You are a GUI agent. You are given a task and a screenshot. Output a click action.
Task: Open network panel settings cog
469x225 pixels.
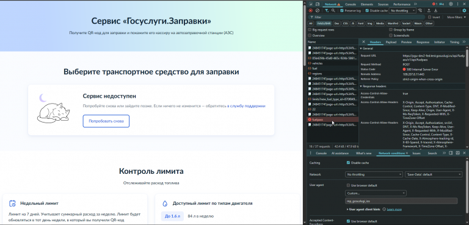point(464,10)
